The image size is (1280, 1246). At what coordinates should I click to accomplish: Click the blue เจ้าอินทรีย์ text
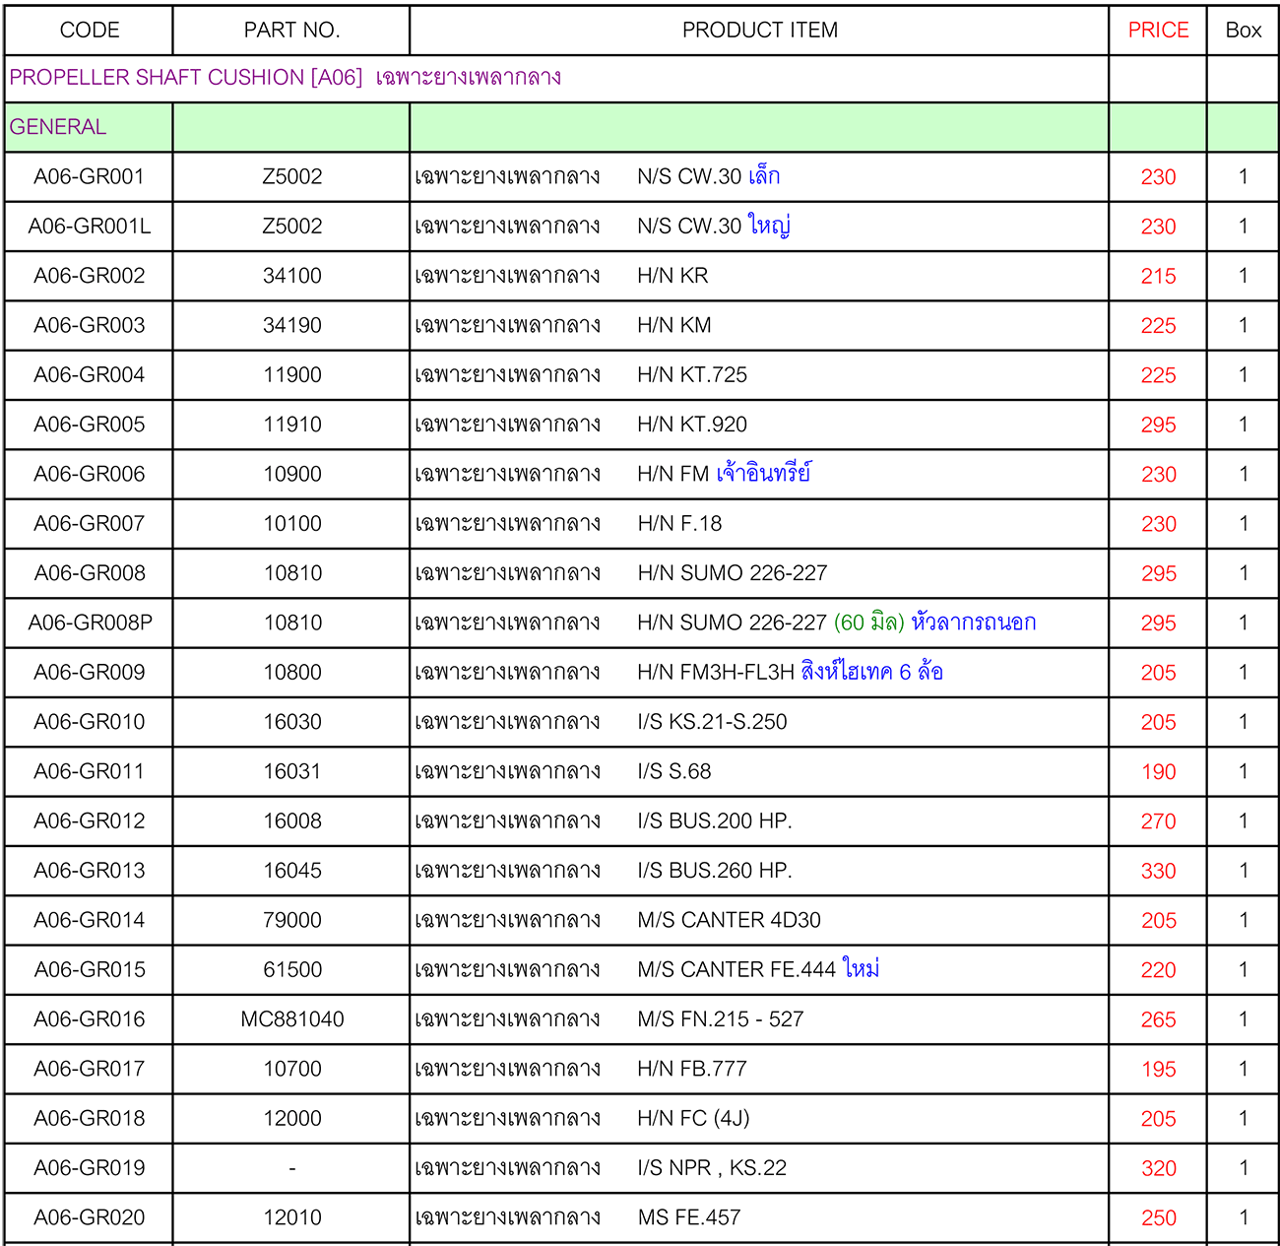coord(763,473)
